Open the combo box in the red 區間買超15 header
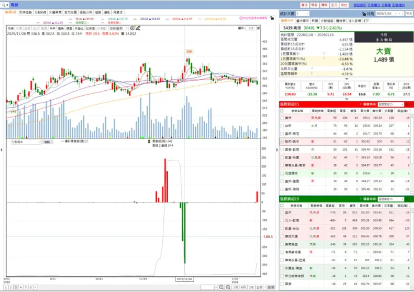This screenshot has width=414, height=292. tap(391, 104)
